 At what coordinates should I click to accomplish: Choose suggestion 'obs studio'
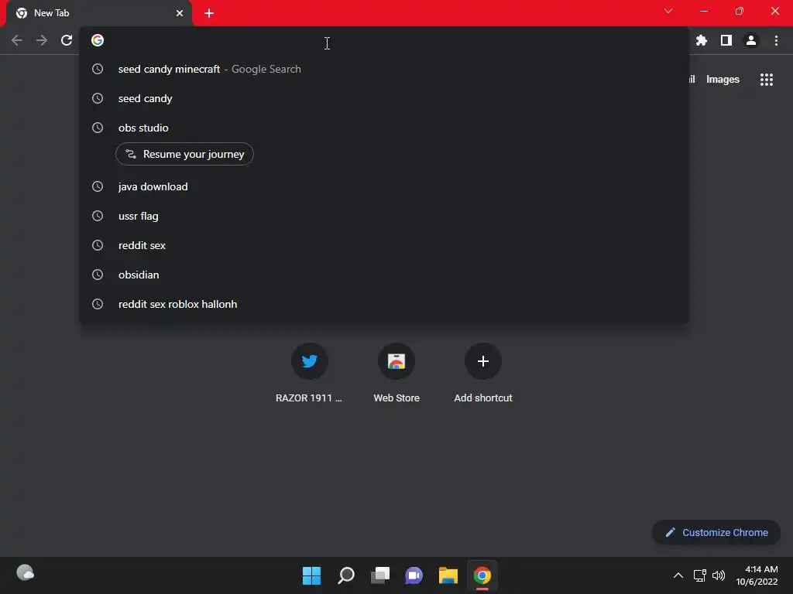384,128
